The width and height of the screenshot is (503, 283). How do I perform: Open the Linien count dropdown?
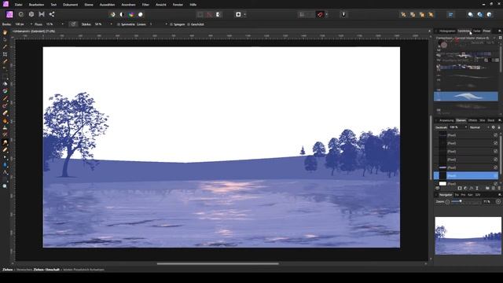tap(166, 24)
